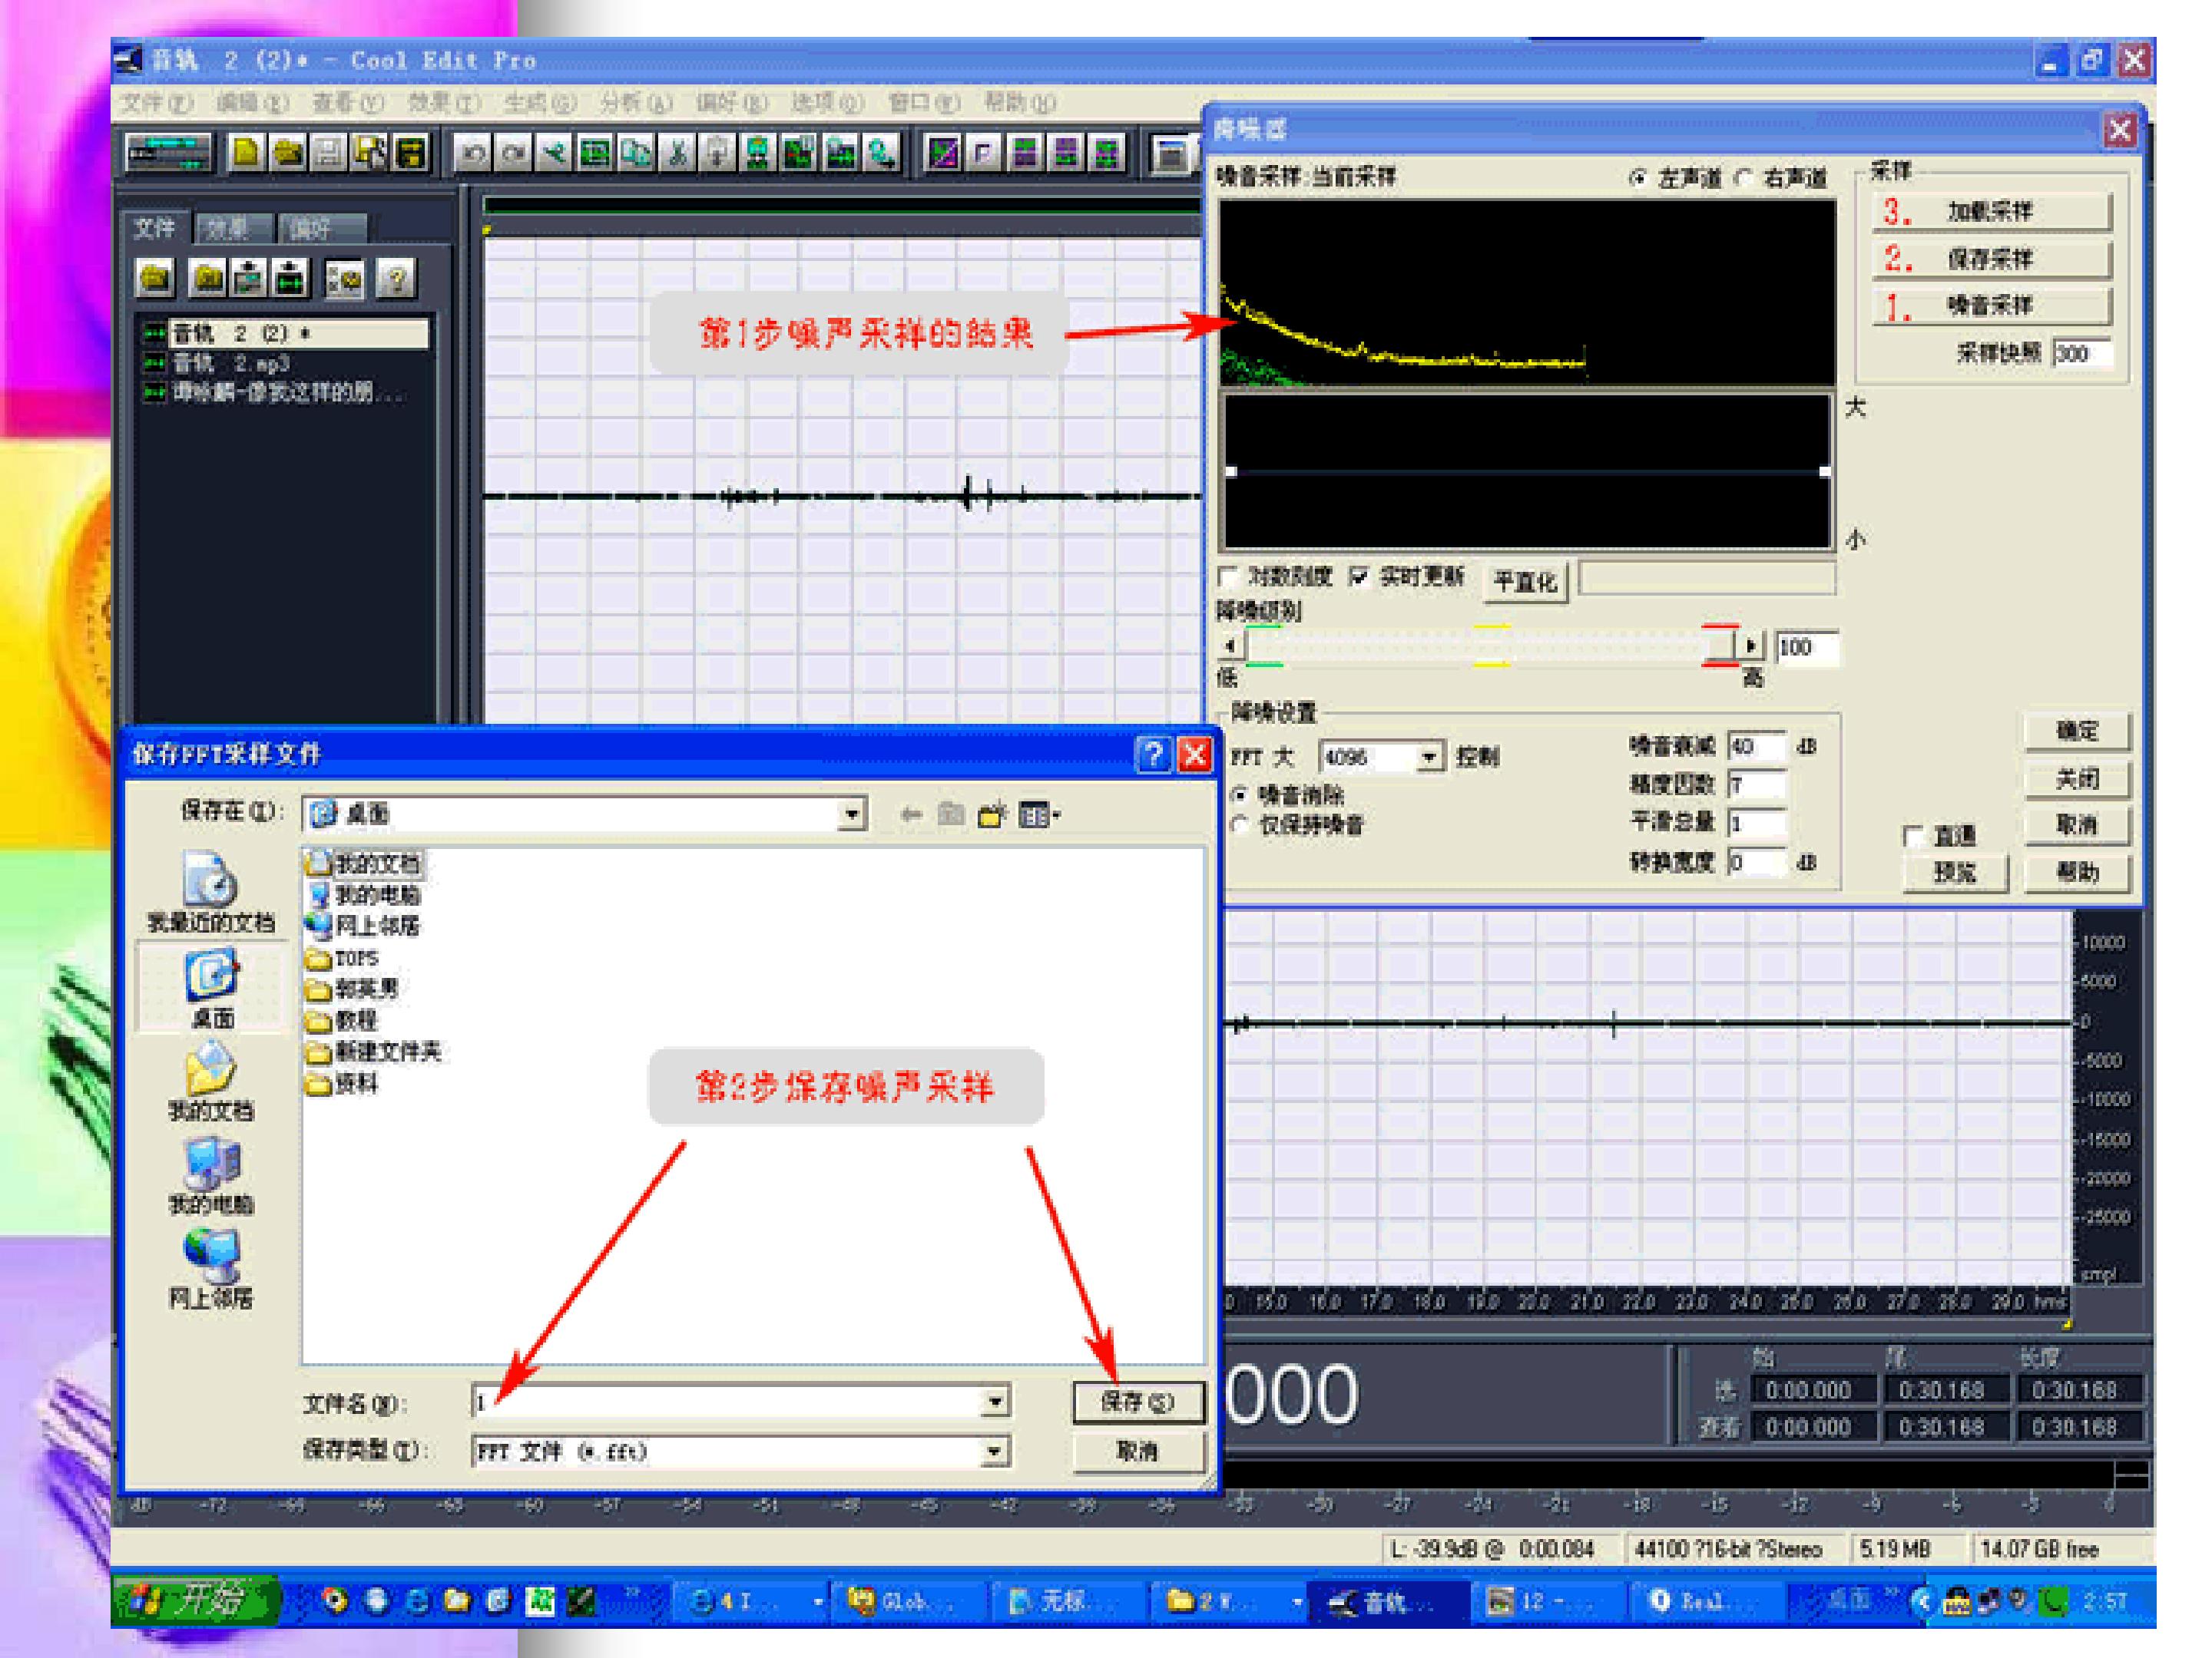Enable the 对数刻度 checkbox
Image resolution: width=2212 pixels, height=1658 pixels.
pyautogui.click(x=1228, y=576)
